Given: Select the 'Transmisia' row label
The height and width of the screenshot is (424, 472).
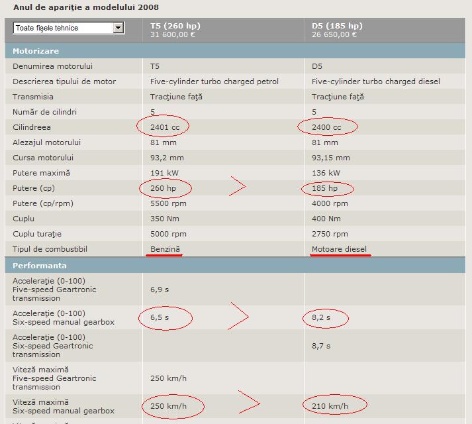Looking at the screenshot, I should (x=33, y=97).
